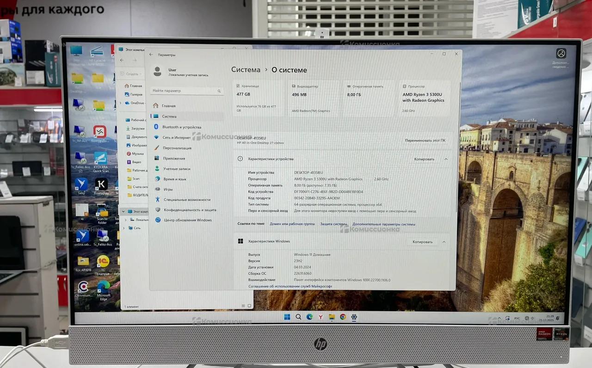Open the KYOCERA Quick Scan desktop icon
The height and width of the screenshot is (368, 592).
point(100,159)
